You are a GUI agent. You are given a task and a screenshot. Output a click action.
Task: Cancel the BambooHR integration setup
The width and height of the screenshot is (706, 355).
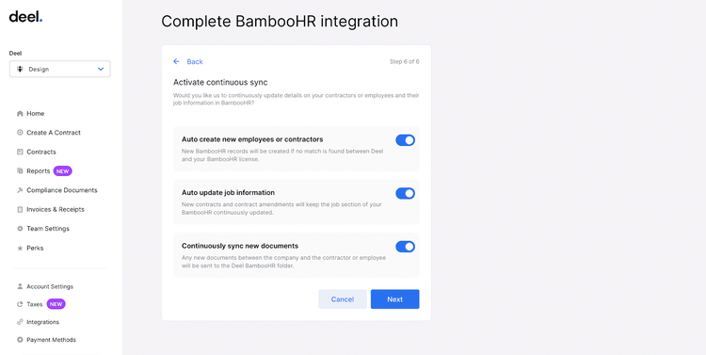point(343,299)
